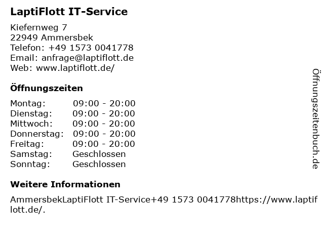This screenshot has height=243, width=324.
Task: Click the lott.de/. text on the last line
Action: (x=28, y=210)
